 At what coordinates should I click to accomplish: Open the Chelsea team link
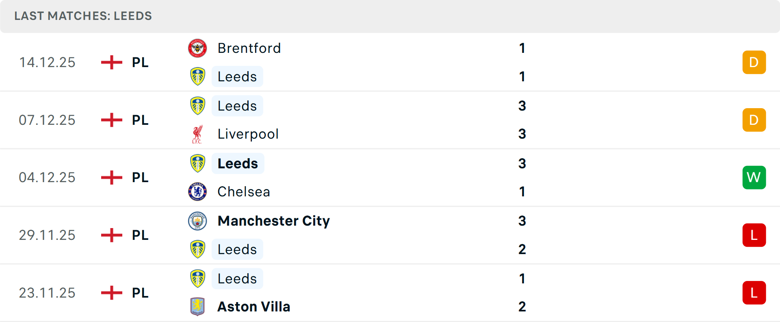pos(244,191)
